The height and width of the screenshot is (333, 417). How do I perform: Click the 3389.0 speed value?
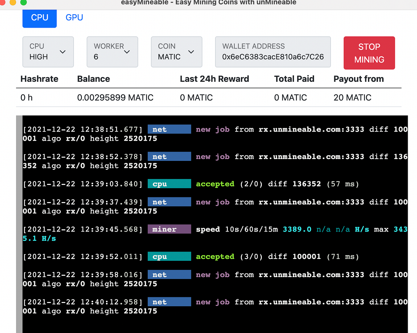[297, 229]
